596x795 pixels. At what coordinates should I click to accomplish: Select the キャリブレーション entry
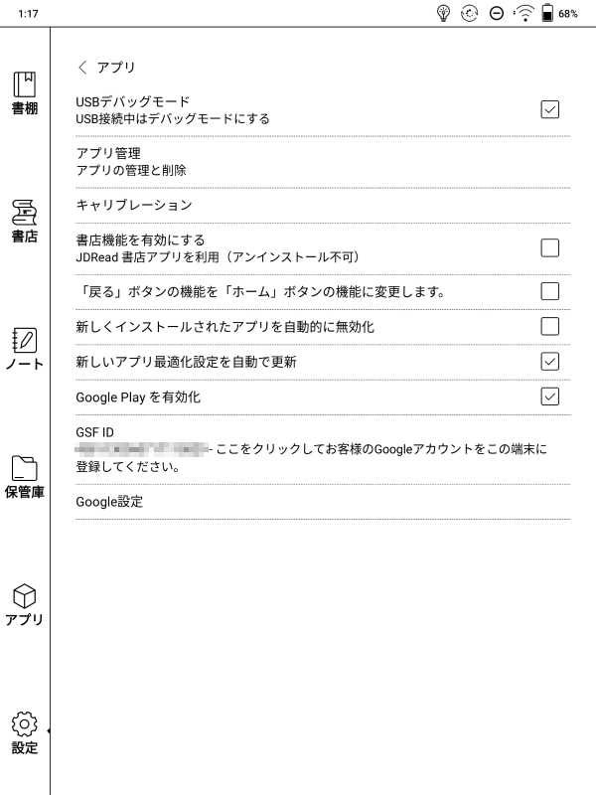pos(129,205)
